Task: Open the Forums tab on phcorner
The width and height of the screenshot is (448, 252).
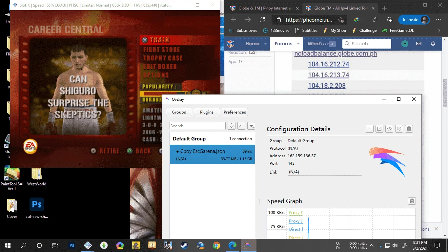Action: coord(283,44)
